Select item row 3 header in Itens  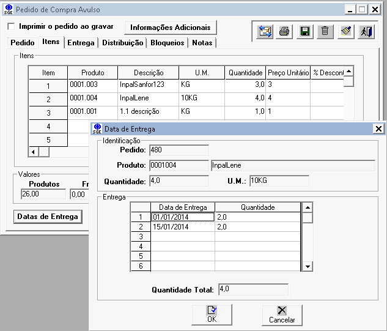coord(48,113)
